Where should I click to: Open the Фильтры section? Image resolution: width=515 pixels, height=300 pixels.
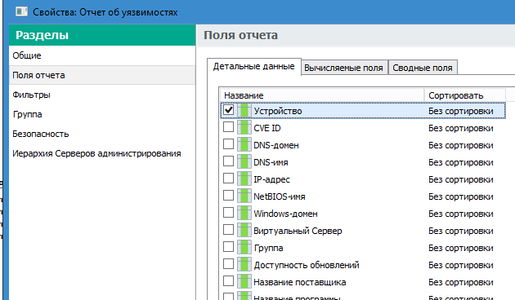pos(102,95)
